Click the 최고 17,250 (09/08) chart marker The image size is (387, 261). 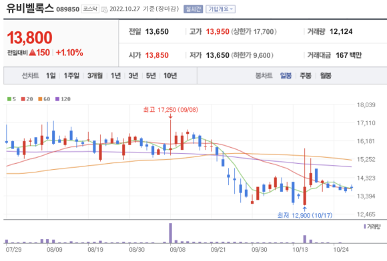point(171,110)
